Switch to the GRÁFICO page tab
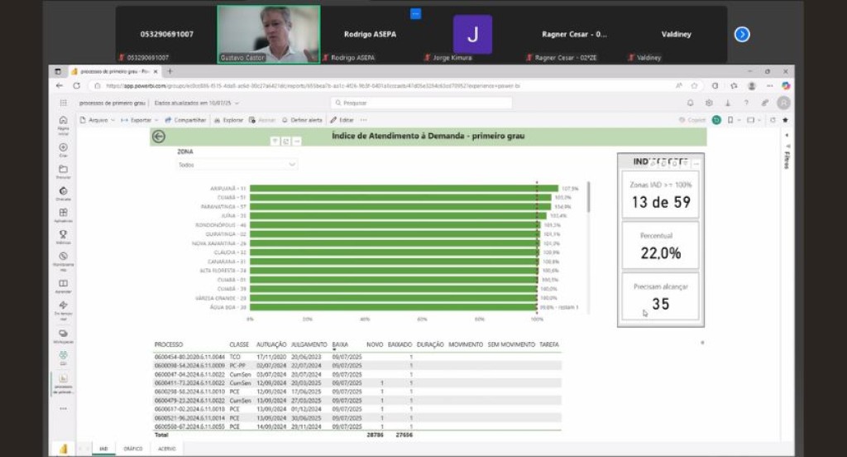The height and width of the screenshot is (457, 847). (x=133, y=449)
